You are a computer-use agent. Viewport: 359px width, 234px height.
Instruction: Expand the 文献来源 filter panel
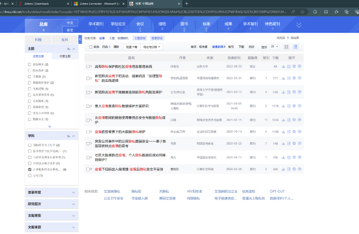pyautogui.click(x=52, y=227)
